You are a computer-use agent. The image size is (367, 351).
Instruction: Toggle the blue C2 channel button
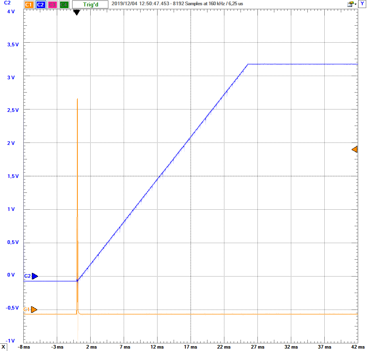(40, 5)
